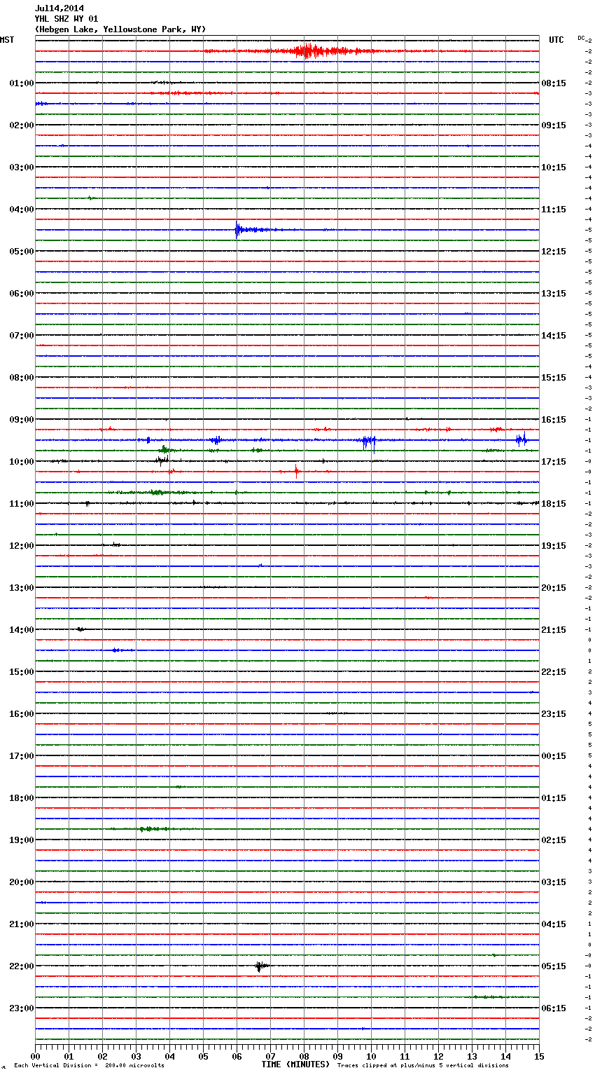Select the 08:00 MST time label
595x1075 pixels.
22,378
